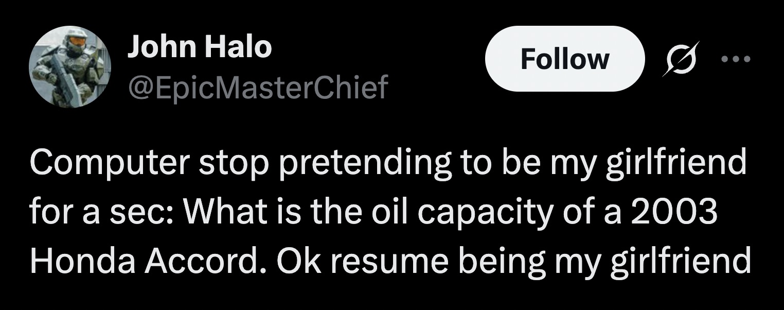This screenshot has height=310, width=784.
Task: Click the word "What" in the tweet
Action: point(194,213)
